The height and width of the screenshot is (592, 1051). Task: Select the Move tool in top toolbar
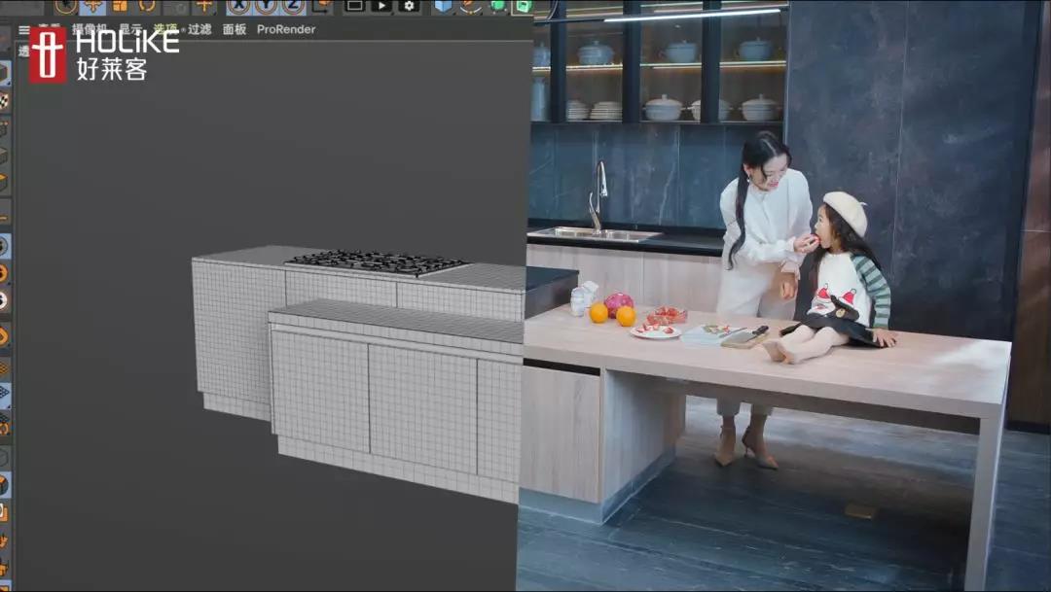[93, 6]
